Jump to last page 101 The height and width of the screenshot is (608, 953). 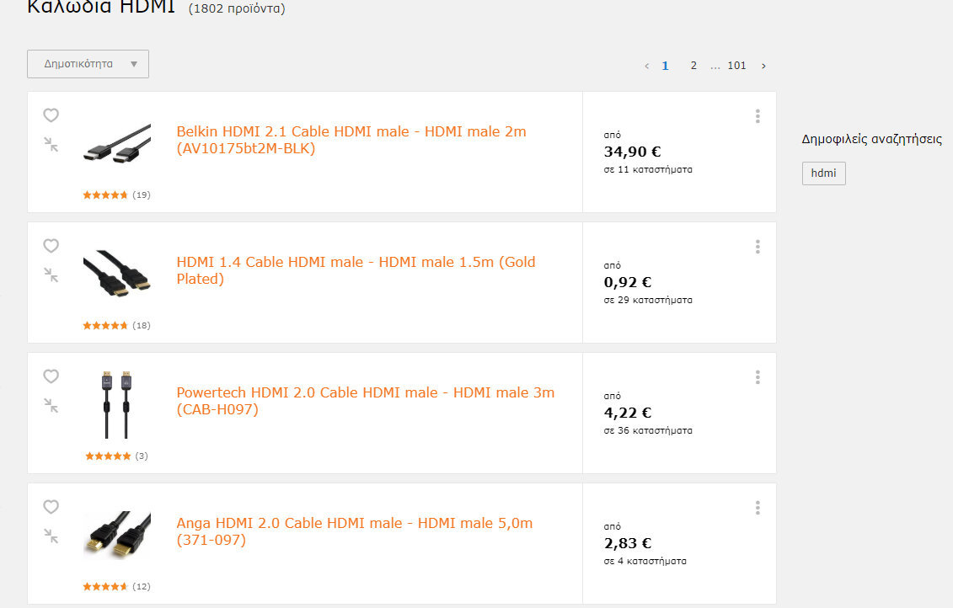click(736, 66)
